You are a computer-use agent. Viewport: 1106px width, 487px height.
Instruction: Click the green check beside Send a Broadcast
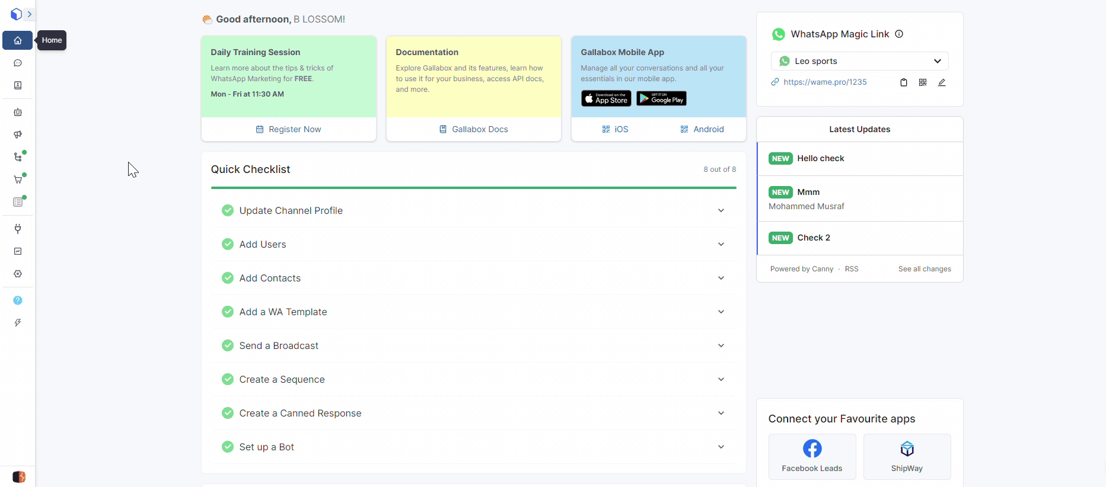(x=227, y=345)
